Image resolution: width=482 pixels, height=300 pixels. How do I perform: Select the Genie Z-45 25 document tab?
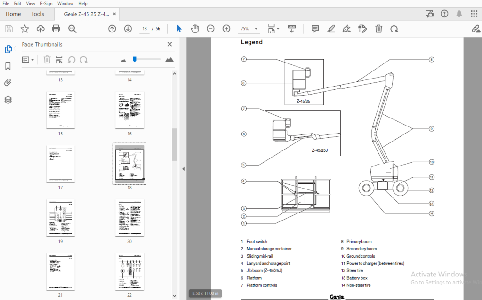(x=87, y=14)
